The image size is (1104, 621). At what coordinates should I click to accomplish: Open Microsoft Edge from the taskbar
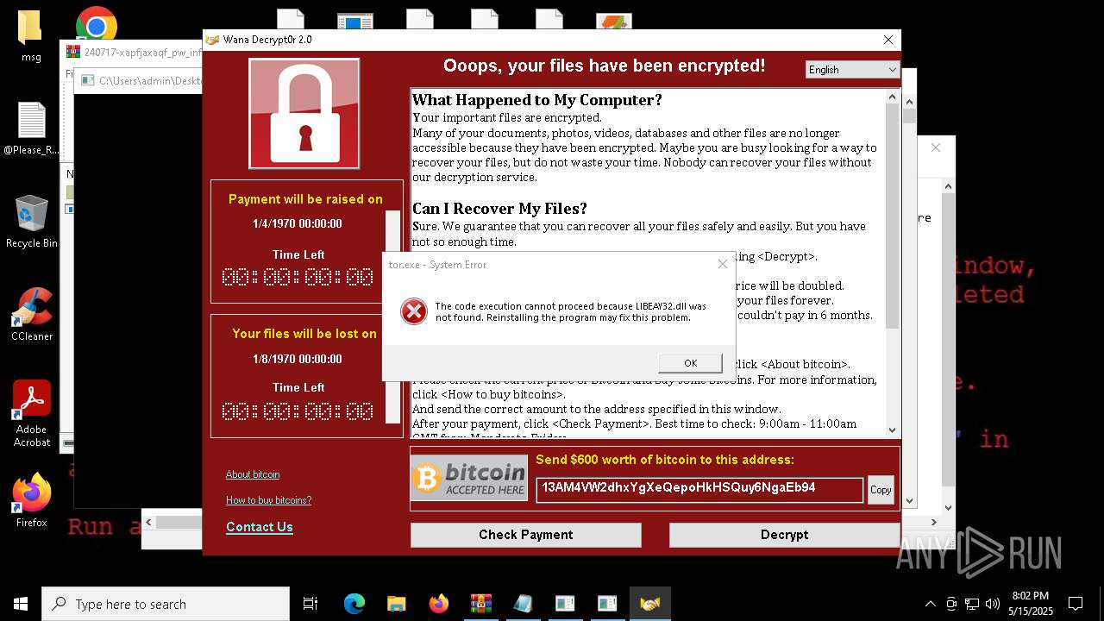[354, 604]
